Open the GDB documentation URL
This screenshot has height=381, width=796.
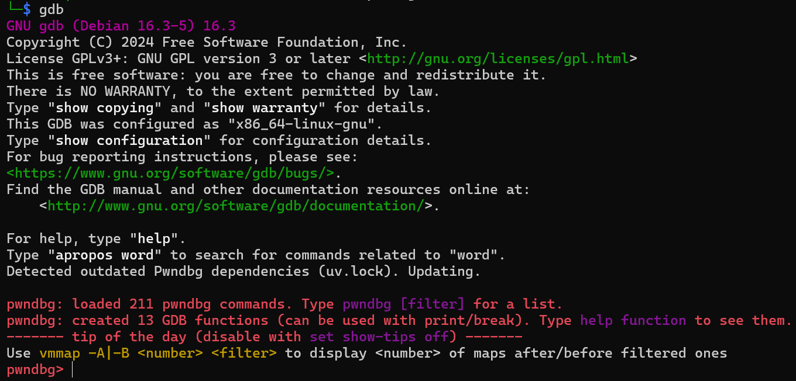(x=236, y=206)
